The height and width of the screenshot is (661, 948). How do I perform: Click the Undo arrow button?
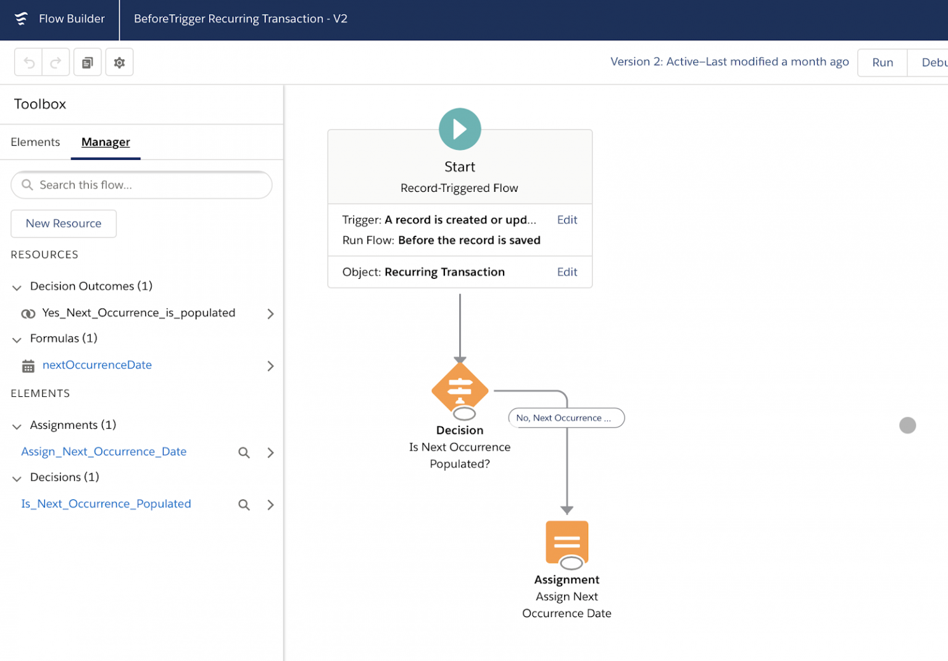coord(28,62)
